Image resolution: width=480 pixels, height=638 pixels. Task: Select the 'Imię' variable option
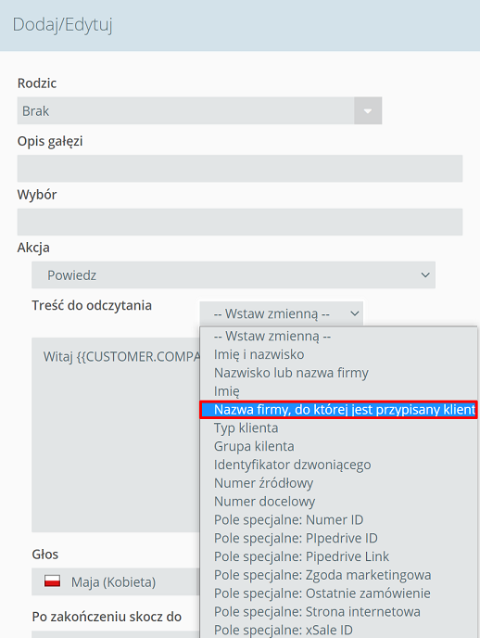[339, 391]
